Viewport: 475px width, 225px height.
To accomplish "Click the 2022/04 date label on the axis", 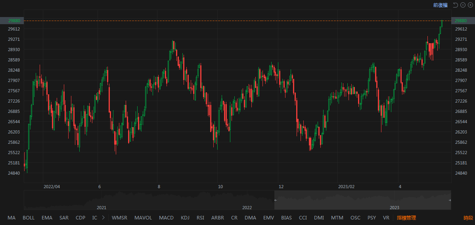I will point(52,187).
